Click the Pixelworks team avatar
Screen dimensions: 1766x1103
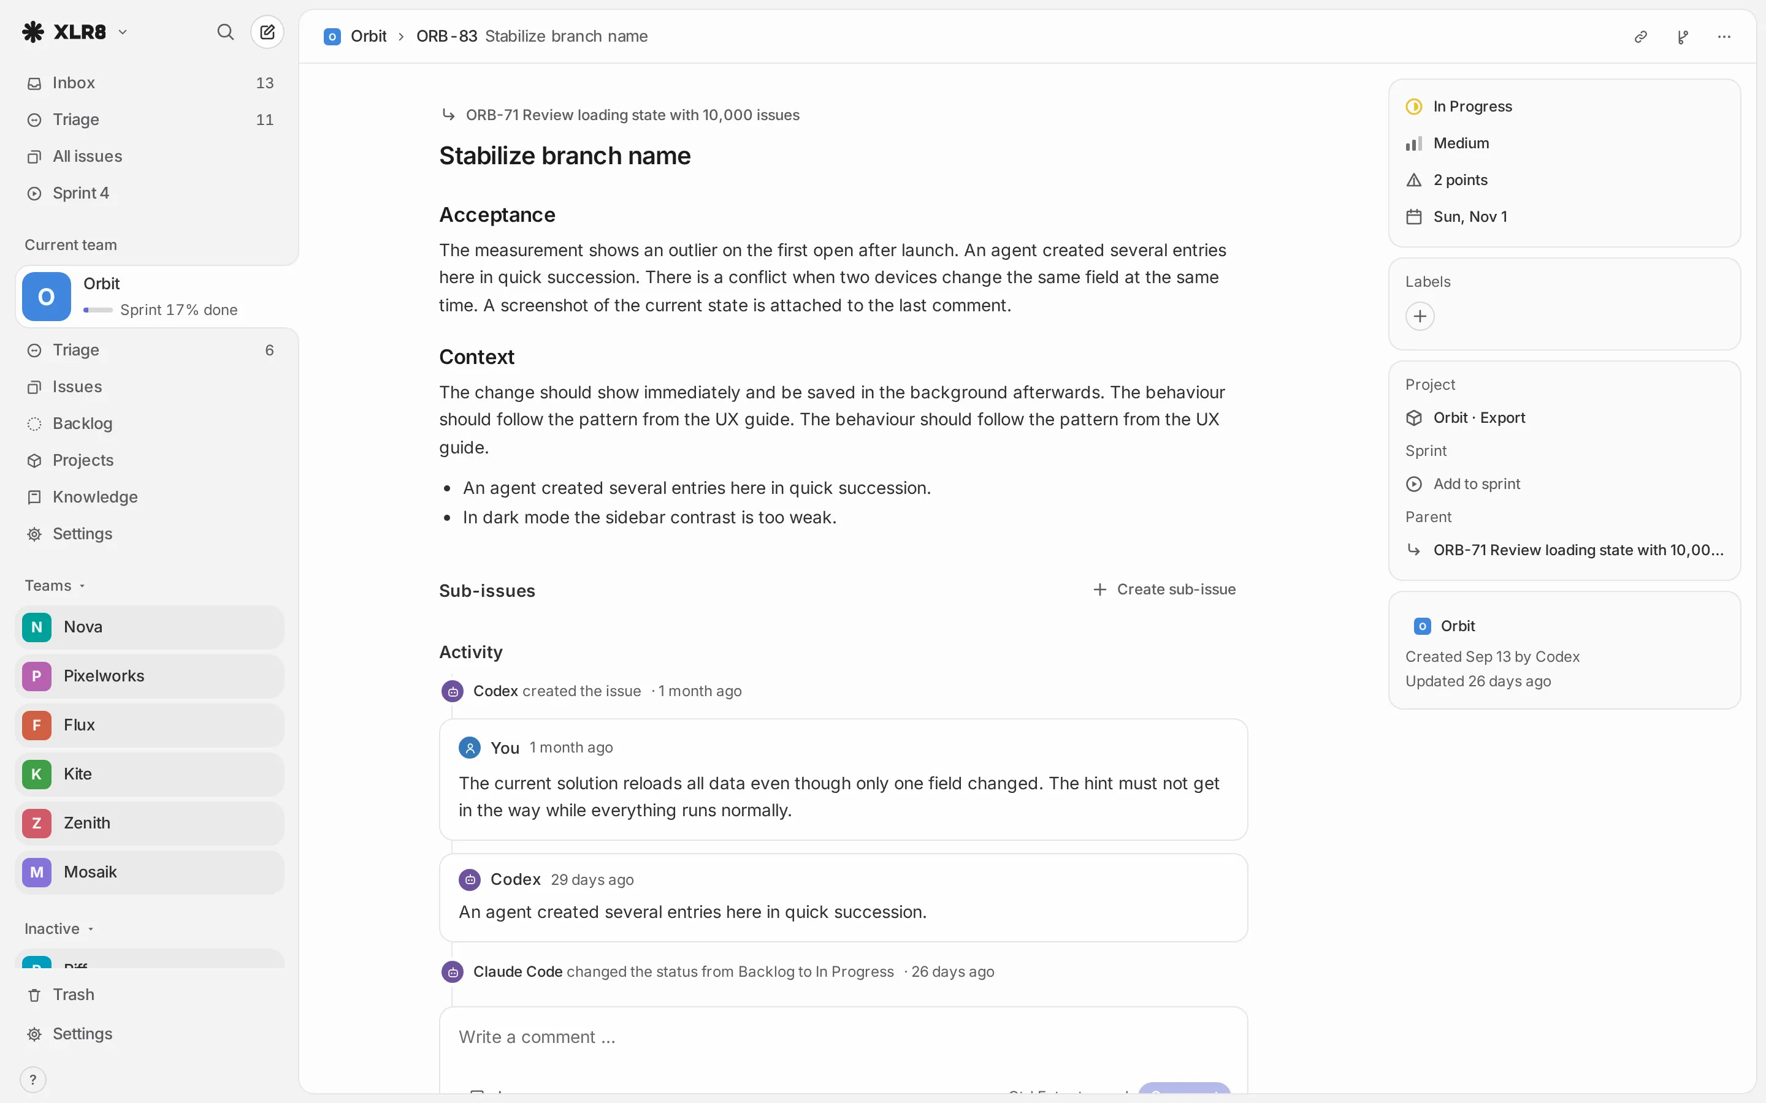[x=37, y=677]
